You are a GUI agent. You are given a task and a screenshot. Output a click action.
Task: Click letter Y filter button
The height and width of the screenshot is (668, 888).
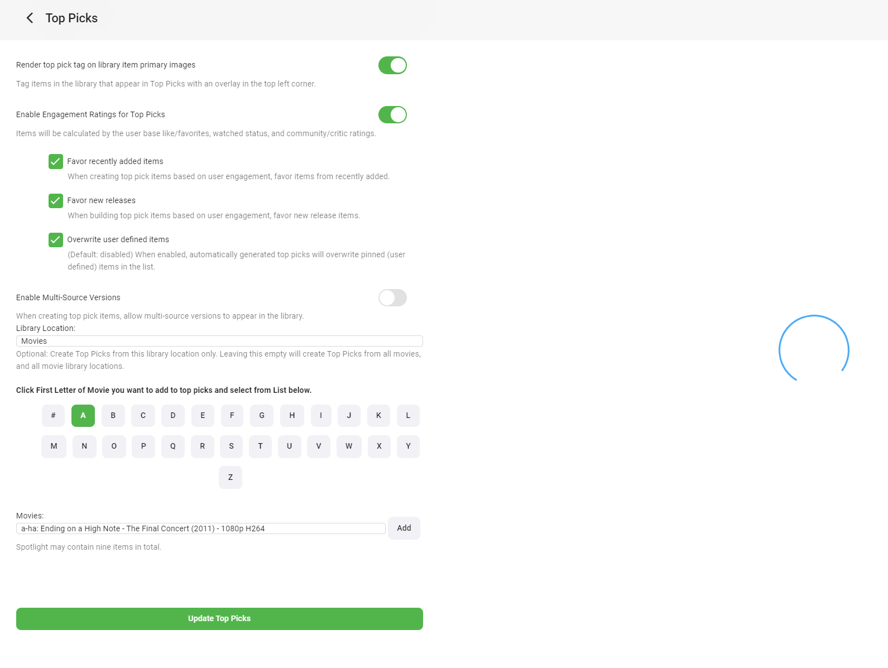click(x=408, y=446)
